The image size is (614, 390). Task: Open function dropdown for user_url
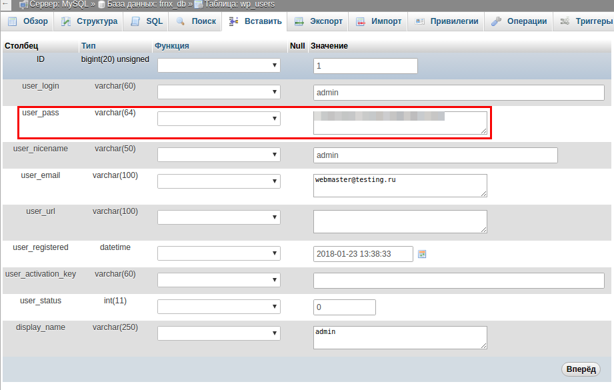[219, 217]
